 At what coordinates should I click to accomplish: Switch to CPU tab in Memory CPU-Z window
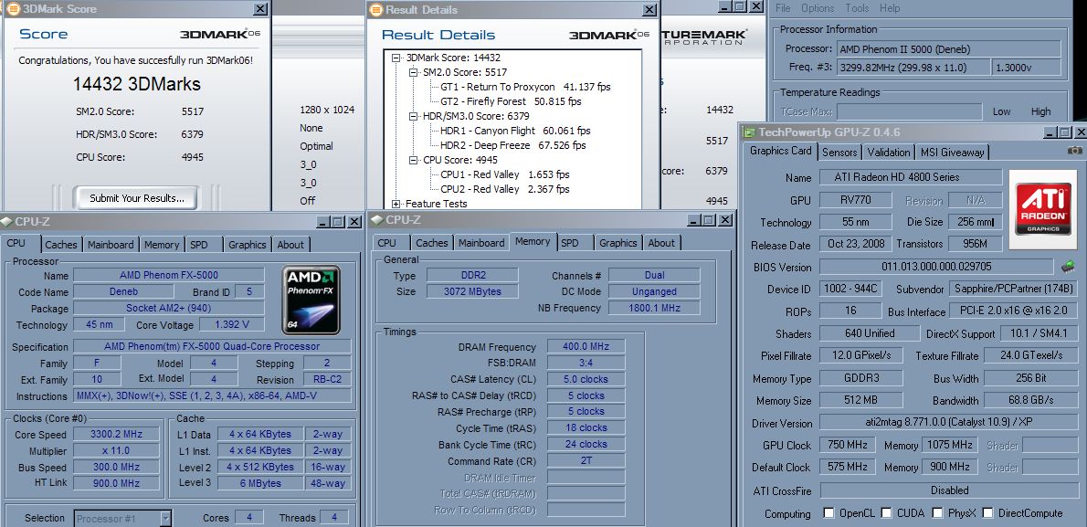[386, 243]
